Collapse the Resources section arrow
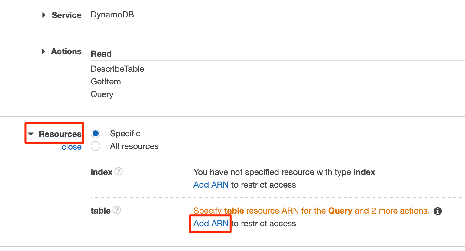This screenshot has width=465, height=251. coord(31,134)
